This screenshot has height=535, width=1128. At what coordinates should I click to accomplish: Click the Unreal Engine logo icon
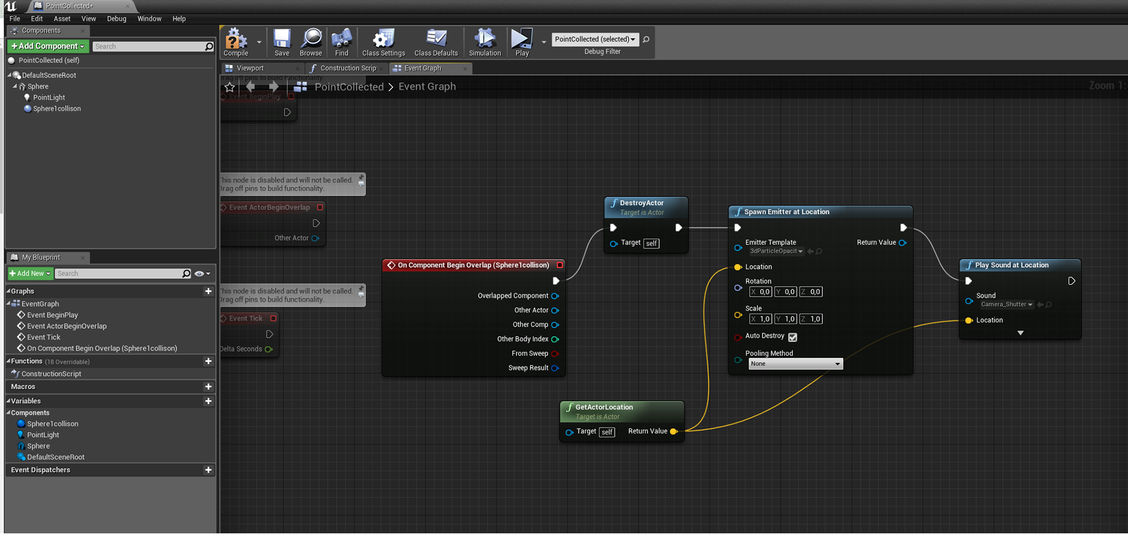click(x=11, y=6)
